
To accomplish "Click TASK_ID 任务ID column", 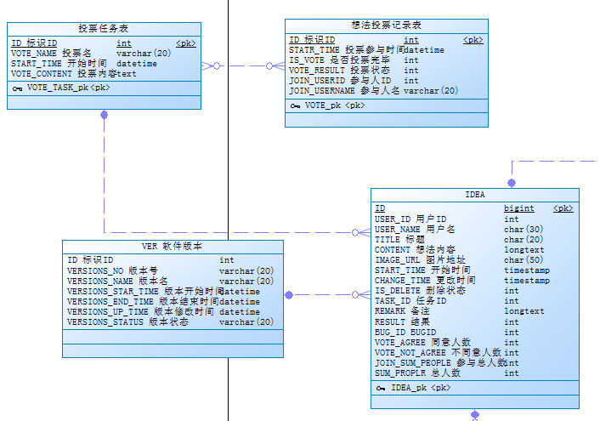I will click(x=410, y=301).
